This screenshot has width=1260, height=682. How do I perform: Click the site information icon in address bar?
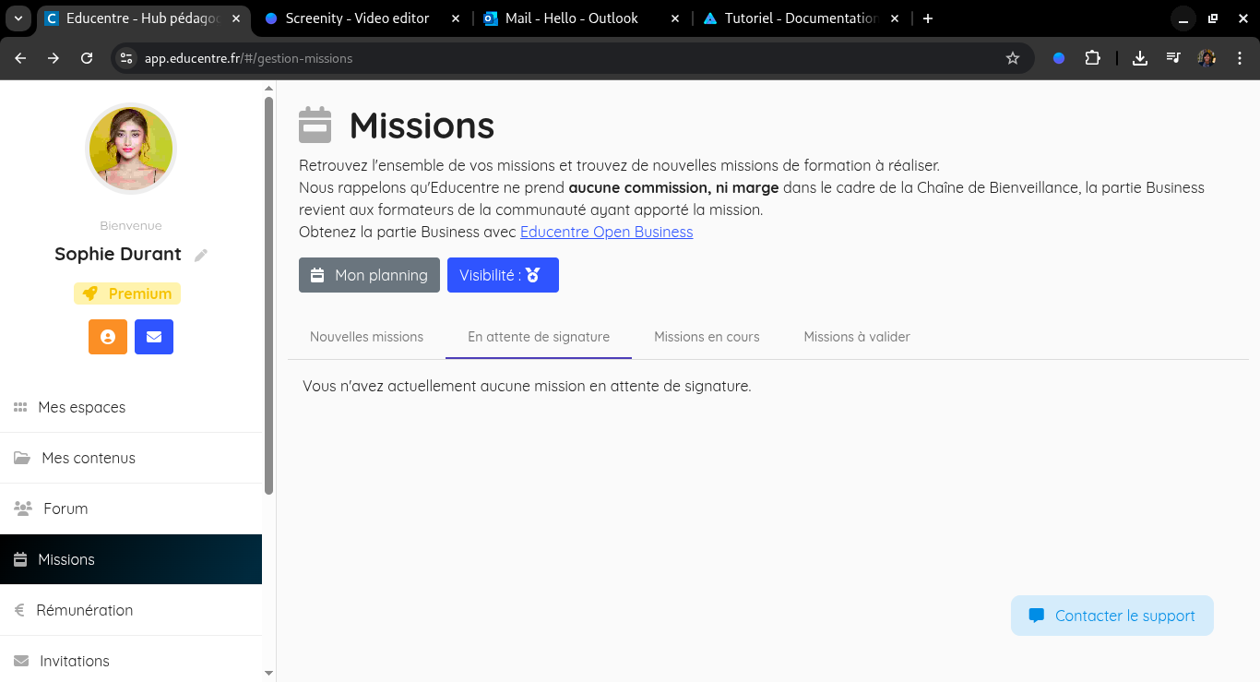pos(127,58)
